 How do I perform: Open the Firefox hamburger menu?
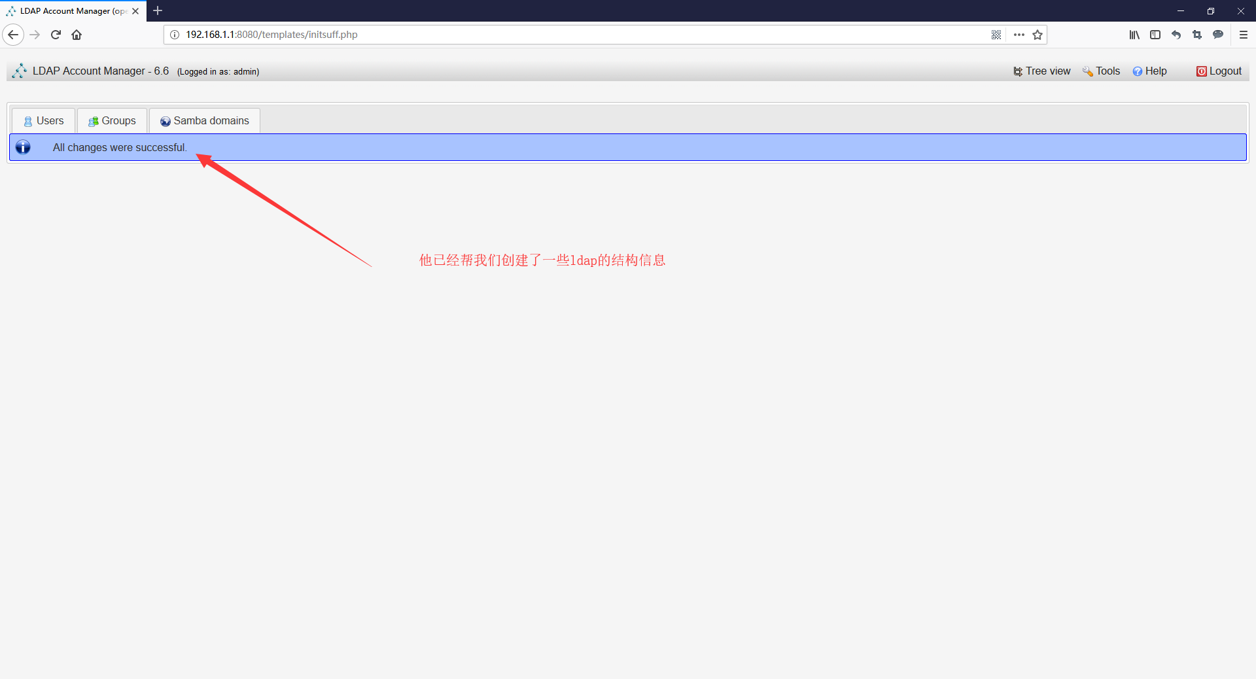pyautogui.click(x=1244, y=35)
